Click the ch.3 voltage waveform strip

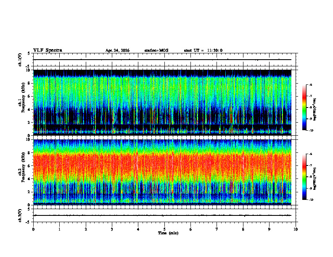point(164,215)
